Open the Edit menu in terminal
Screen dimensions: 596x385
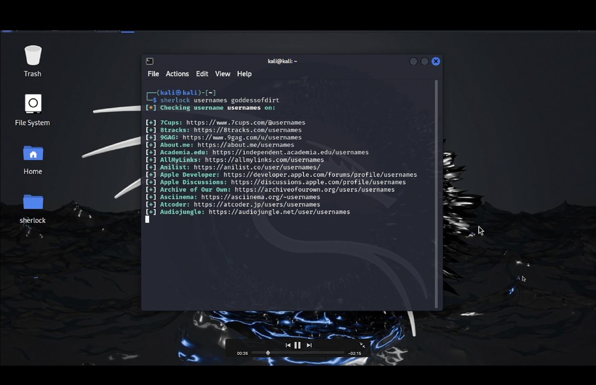pos(202,74)
